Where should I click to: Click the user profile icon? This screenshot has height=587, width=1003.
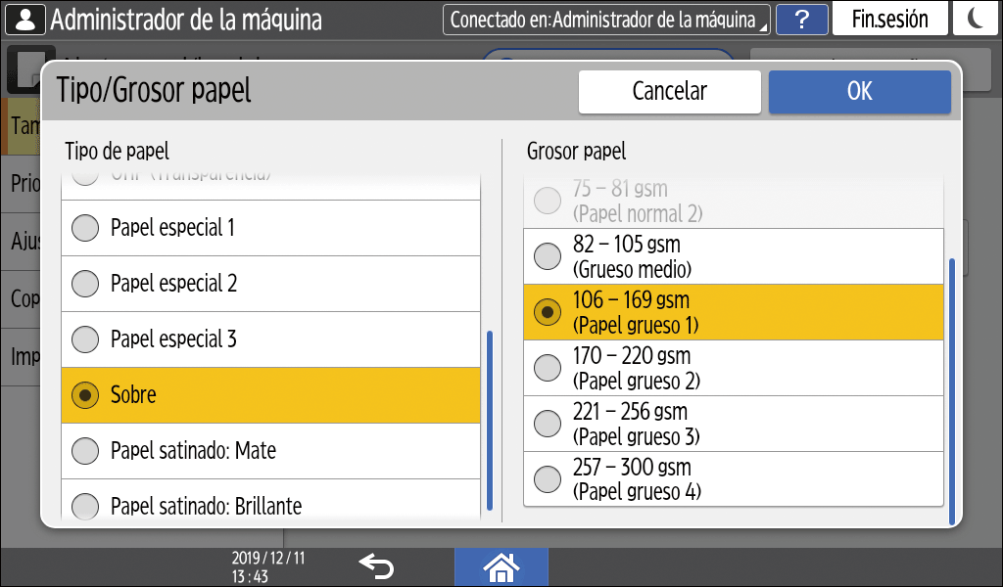tap(24, 20)
